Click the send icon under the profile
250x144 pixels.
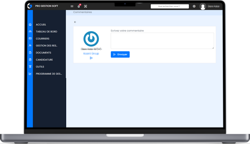click(91, 58)
